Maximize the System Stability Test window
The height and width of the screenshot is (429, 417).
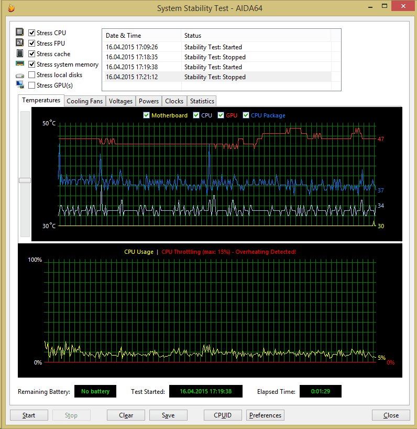point(385,6)
